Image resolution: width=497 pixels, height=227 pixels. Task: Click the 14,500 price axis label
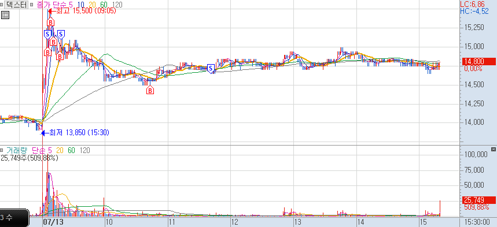tap(474, 85)
